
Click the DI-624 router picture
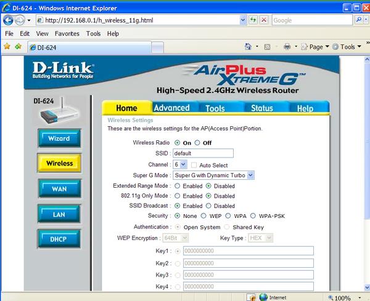click(59, 111)
